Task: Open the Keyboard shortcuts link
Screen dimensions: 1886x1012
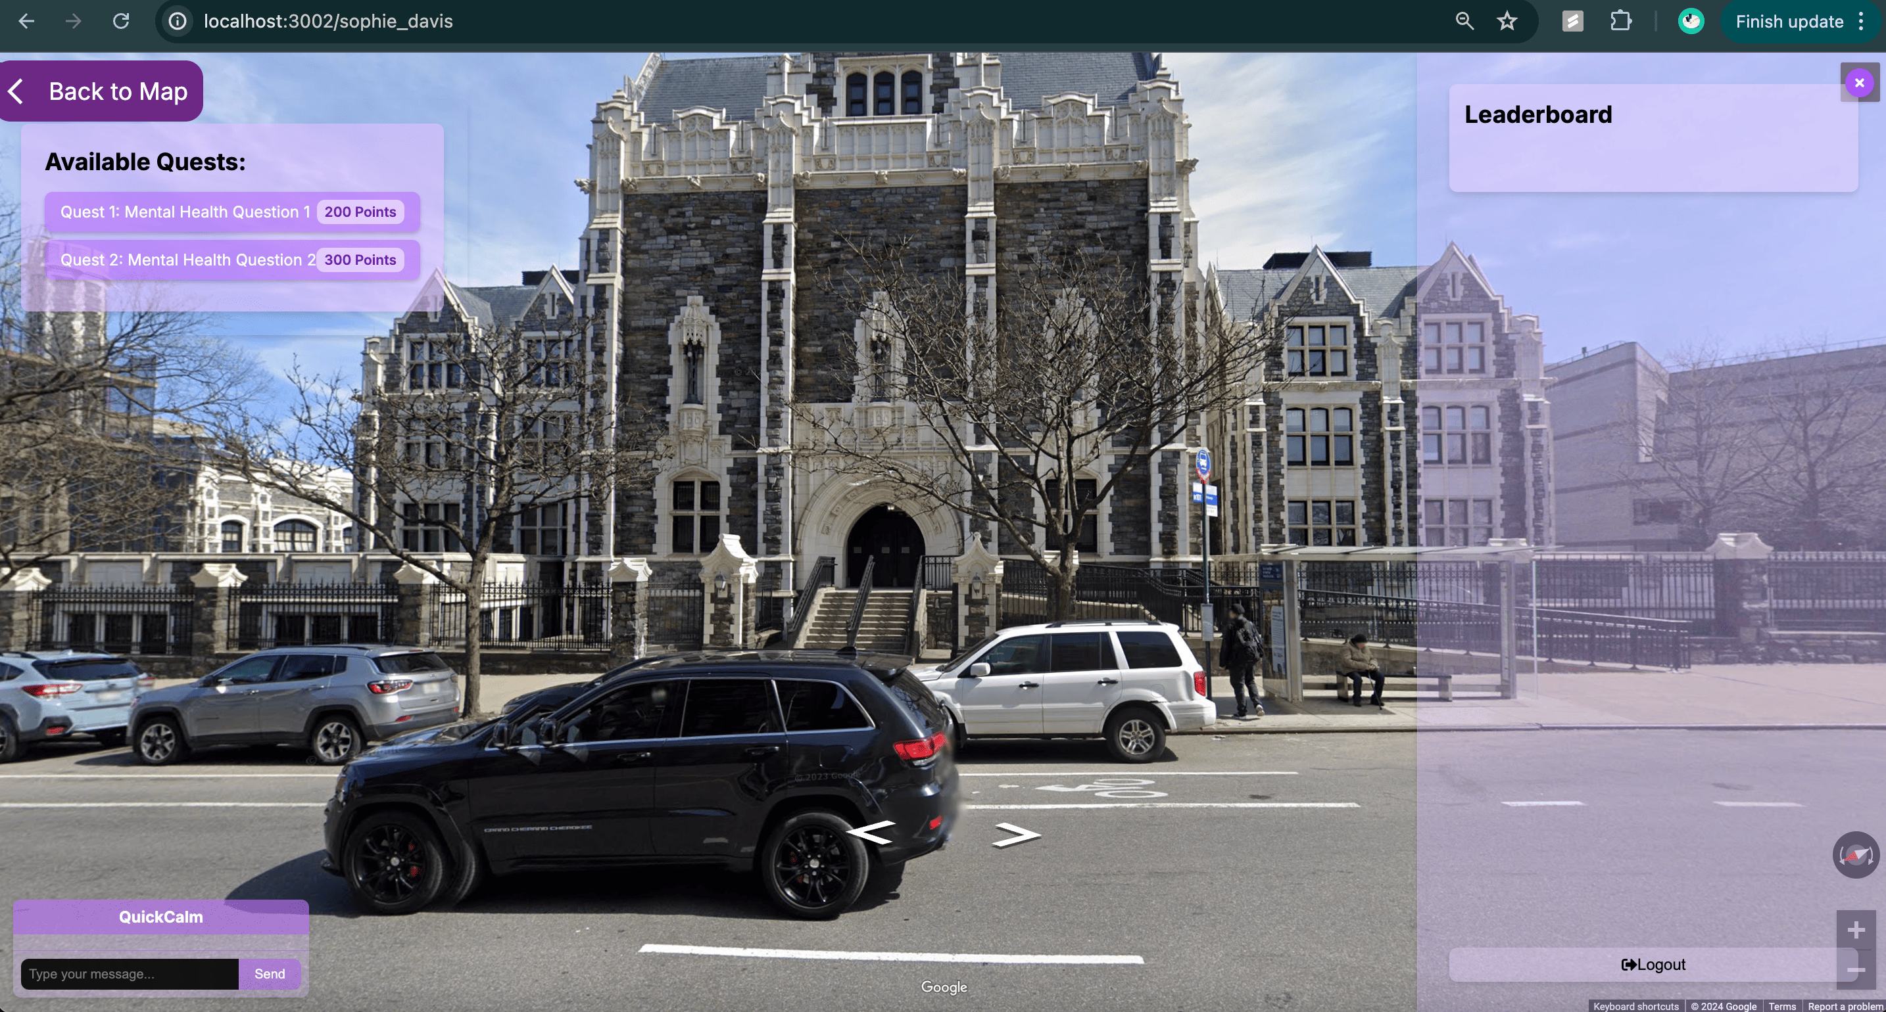Action: [x=1635, y=1006]
